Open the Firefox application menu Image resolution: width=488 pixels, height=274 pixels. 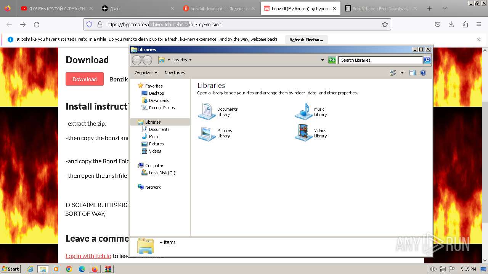click(x=479, y=24)
